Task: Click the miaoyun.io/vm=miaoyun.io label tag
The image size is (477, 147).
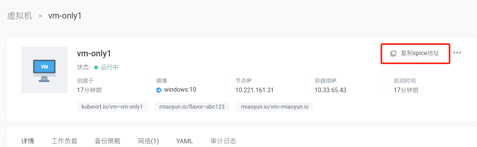Action: [x=275, y=107]
